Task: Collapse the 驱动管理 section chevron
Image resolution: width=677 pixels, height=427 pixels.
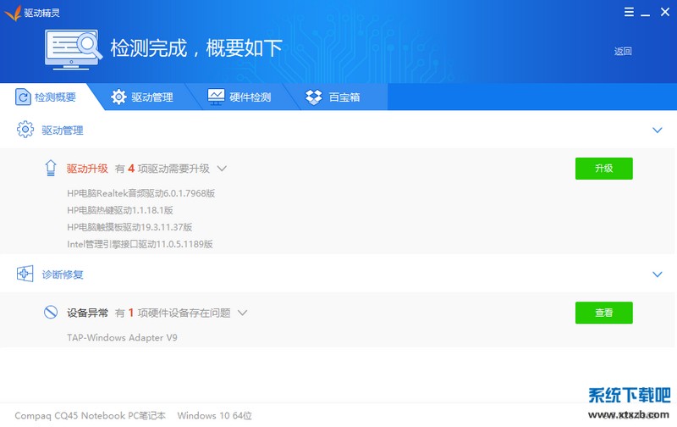Action: (657, 130)
